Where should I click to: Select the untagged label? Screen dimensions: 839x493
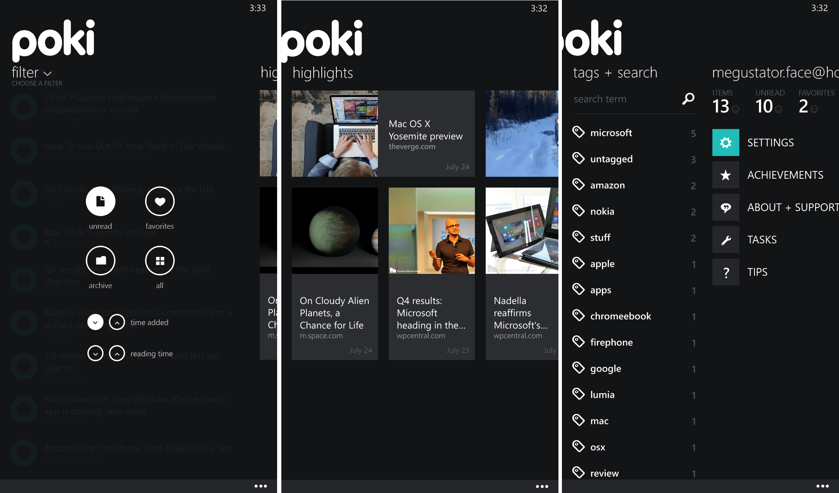612,159
